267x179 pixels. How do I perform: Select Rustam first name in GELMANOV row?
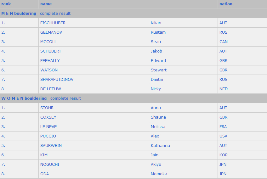(158, 32)
